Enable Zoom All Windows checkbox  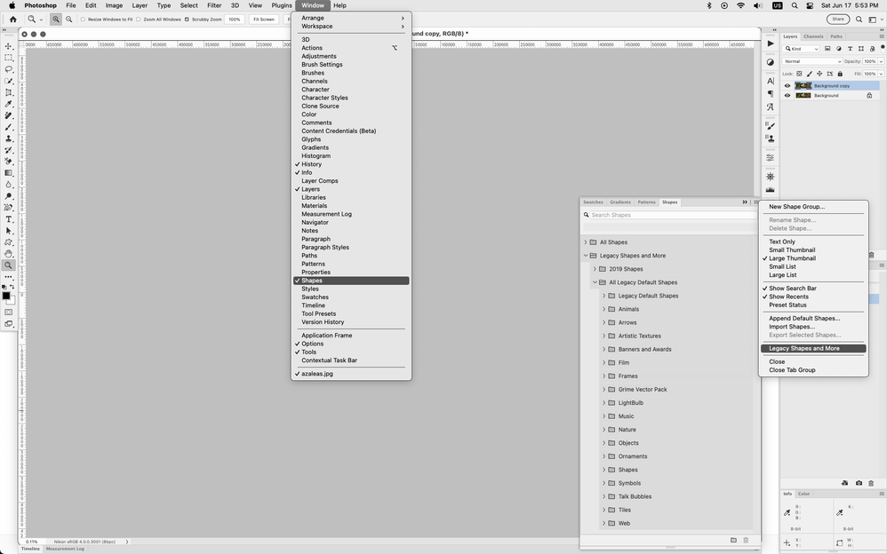point(139,20)
